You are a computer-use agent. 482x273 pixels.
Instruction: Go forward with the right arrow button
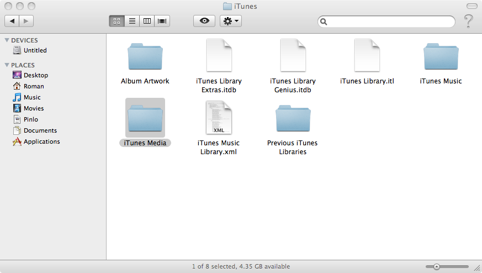pyautogui.click(x=26, y=21)
